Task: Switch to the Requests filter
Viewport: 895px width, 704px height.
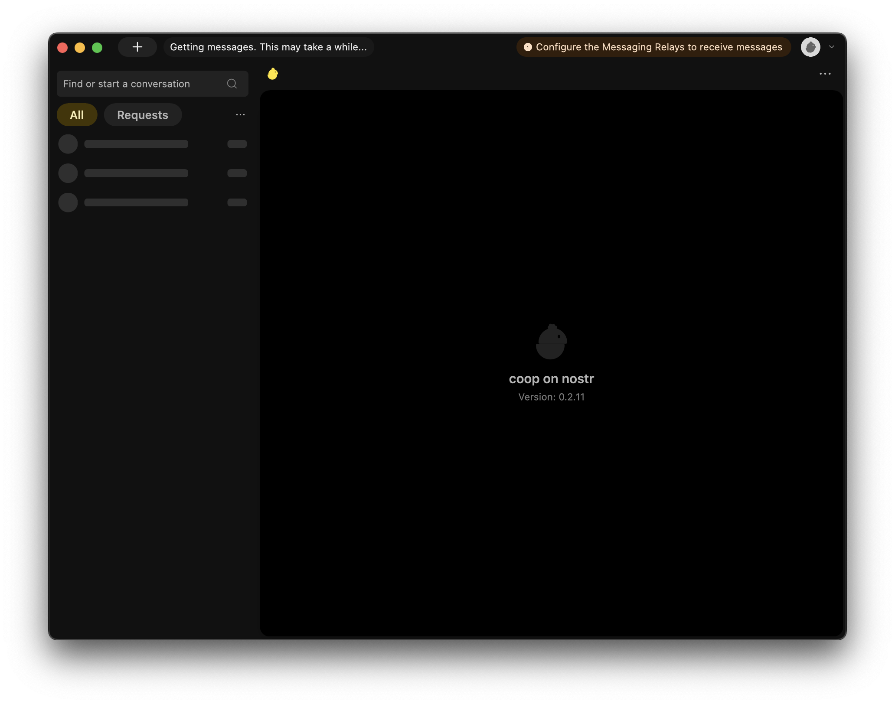Action: (143, 115)
